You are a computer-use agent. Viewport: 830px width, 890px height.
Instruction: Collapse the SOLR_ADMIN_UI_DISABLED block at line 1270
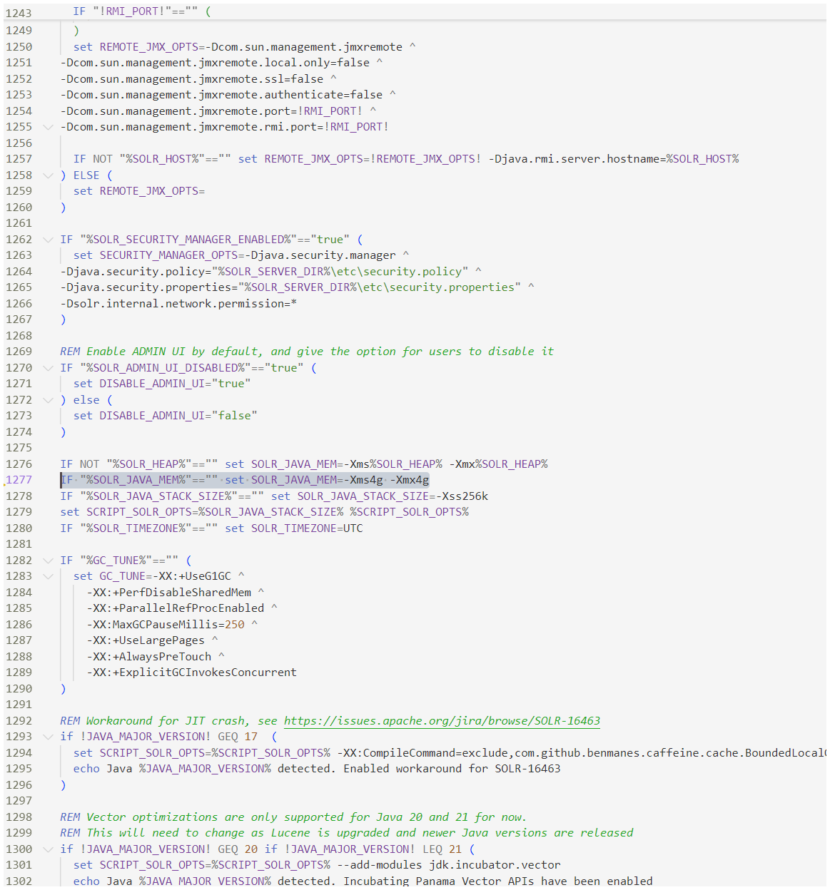[x=48, y=368]
